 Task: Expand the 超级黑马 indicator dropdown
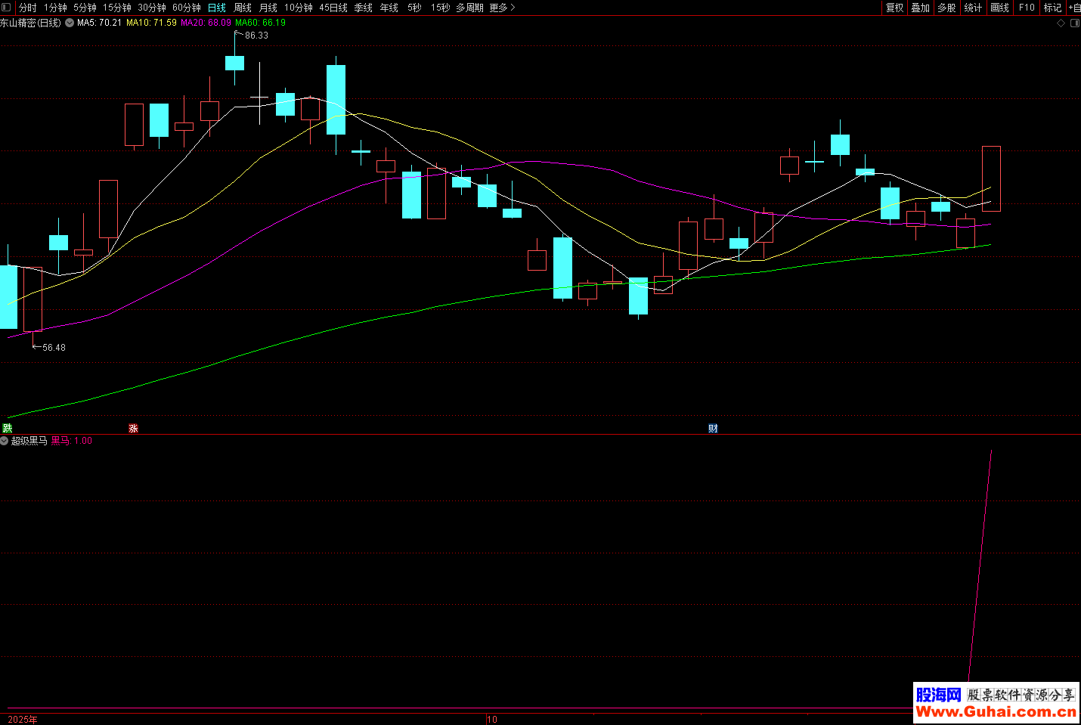point(5,441)
